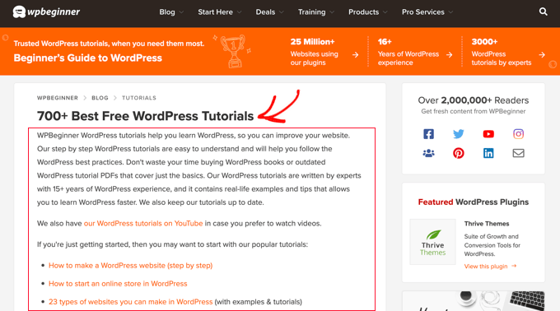
Task: Go to WPBEGINNER breadcrumb
Action: (x=58, y=98)
